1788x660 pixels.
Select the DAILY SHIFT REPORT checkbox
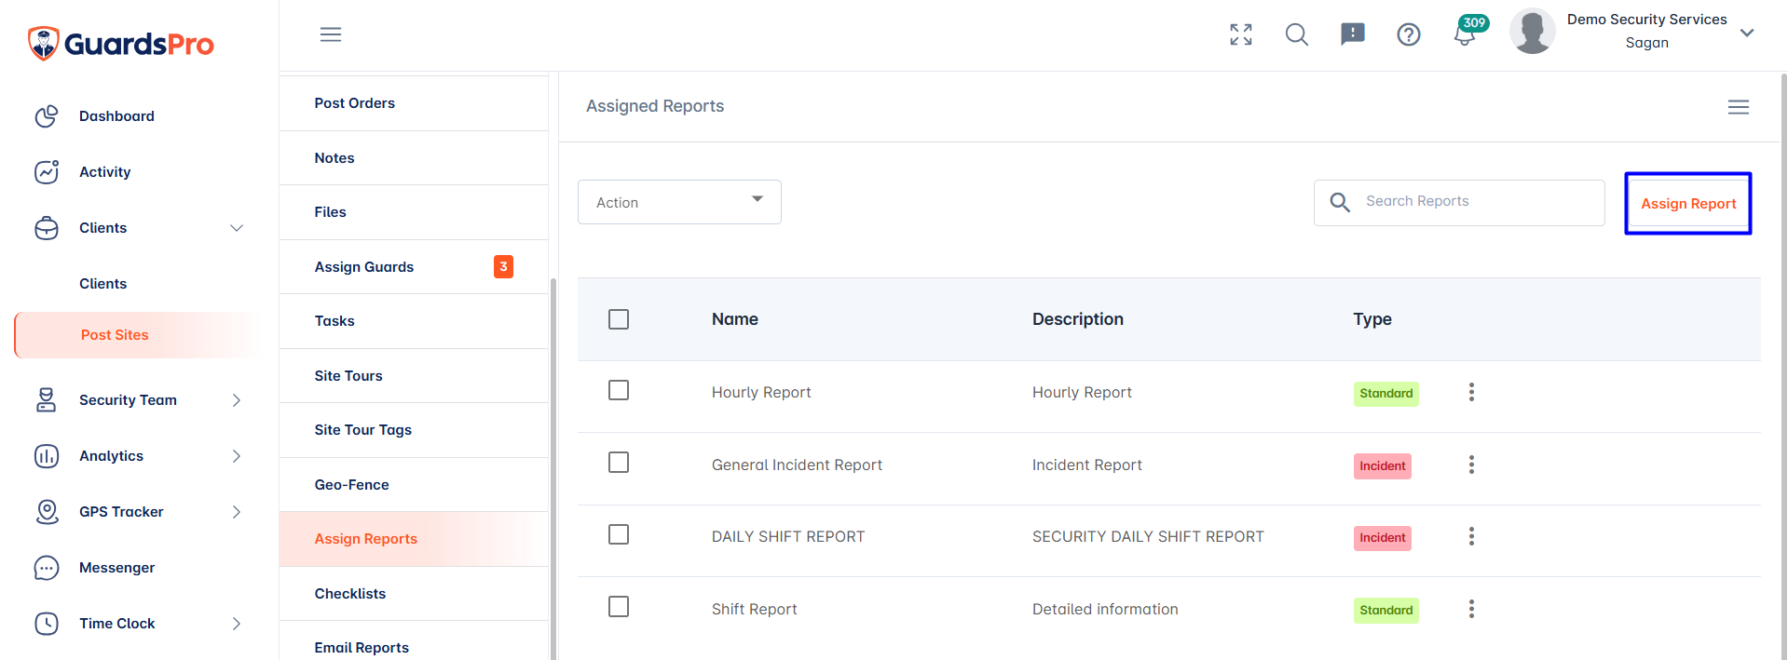[619, 534]
